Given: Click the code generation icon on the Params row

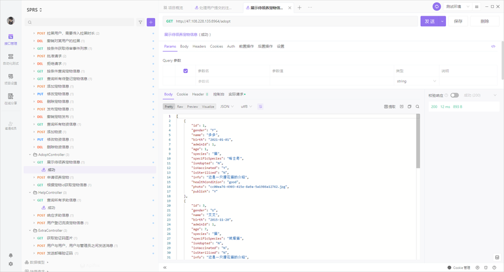Looking at the screenshot, I should (493, 46).
